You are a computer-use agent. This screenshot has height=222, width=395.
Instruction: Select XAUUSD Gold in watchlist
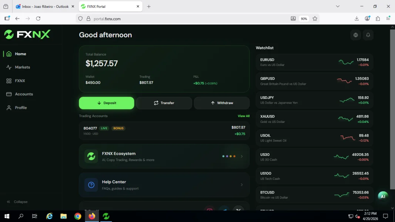click(314, 119)
